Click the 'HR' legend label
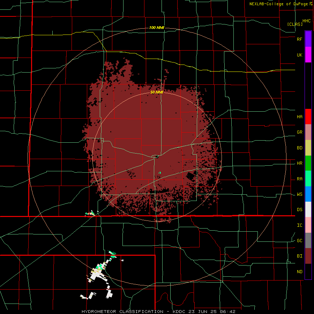The width and height of the screenshot is (314, 314). (x=299, y=163)
